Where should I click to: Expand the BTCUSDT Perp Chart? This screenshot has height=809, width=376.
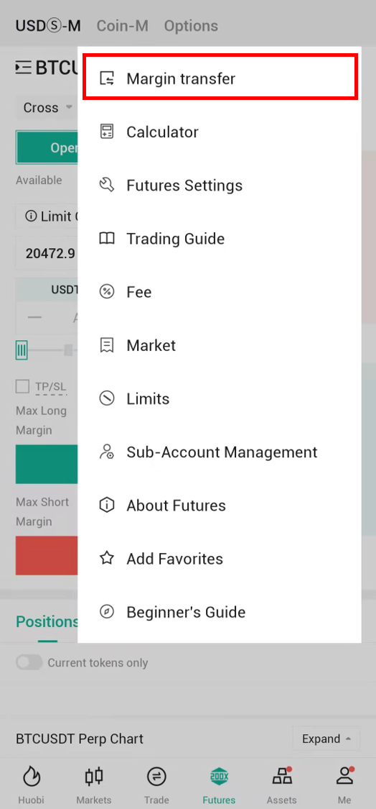[326, 739]
